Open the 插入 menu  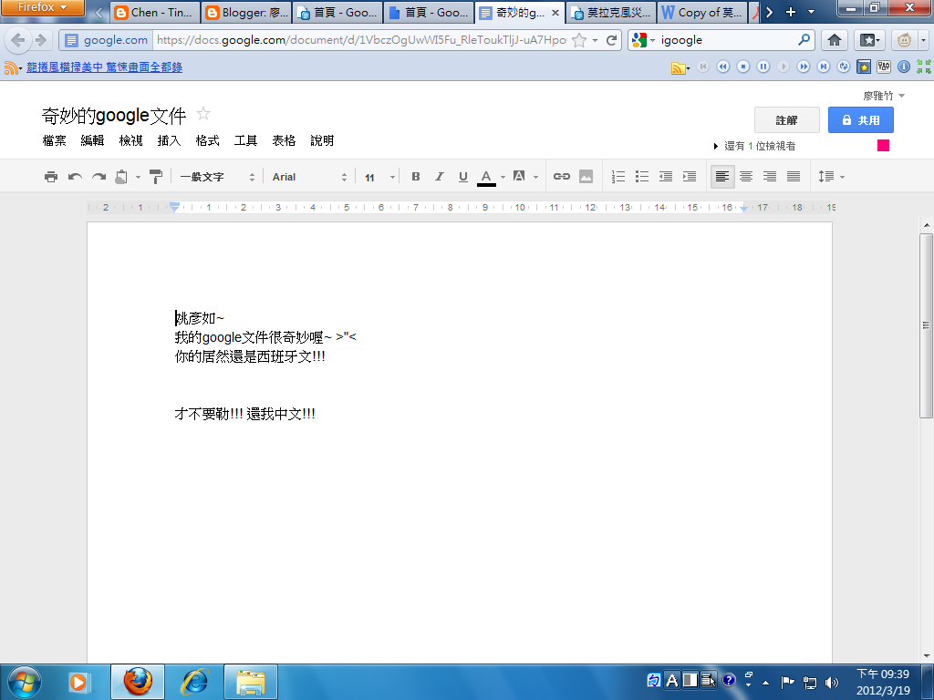pos(169,140)
